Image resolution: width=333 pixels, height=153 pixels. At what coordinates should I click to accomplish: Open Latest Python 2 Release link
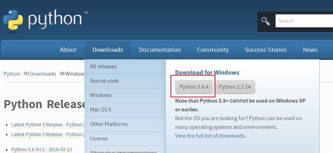click(48, 134)
